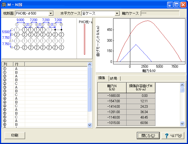The height and width of the screenshot is (144, 188).
Task: Select list row ③ C
Action: click(x=45, y=95)
